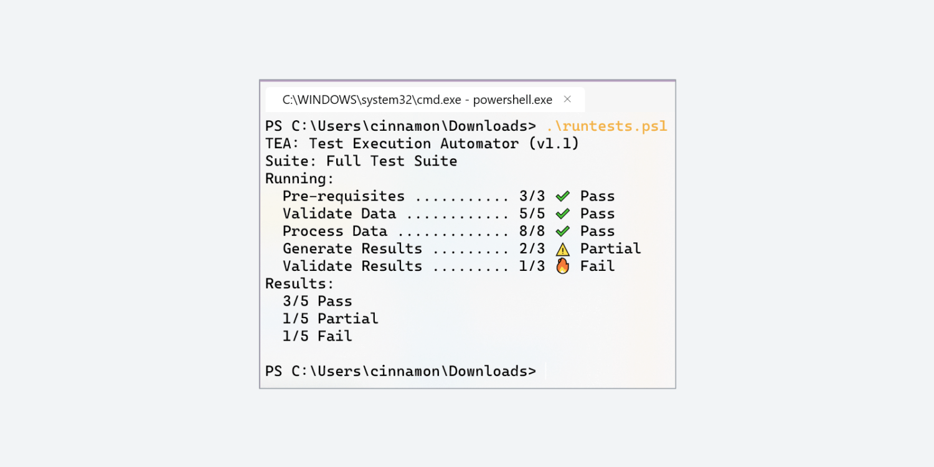Close the cmd.exe powershell tab
This screenshot has width=934, height=467.
(x=567, y=99)
